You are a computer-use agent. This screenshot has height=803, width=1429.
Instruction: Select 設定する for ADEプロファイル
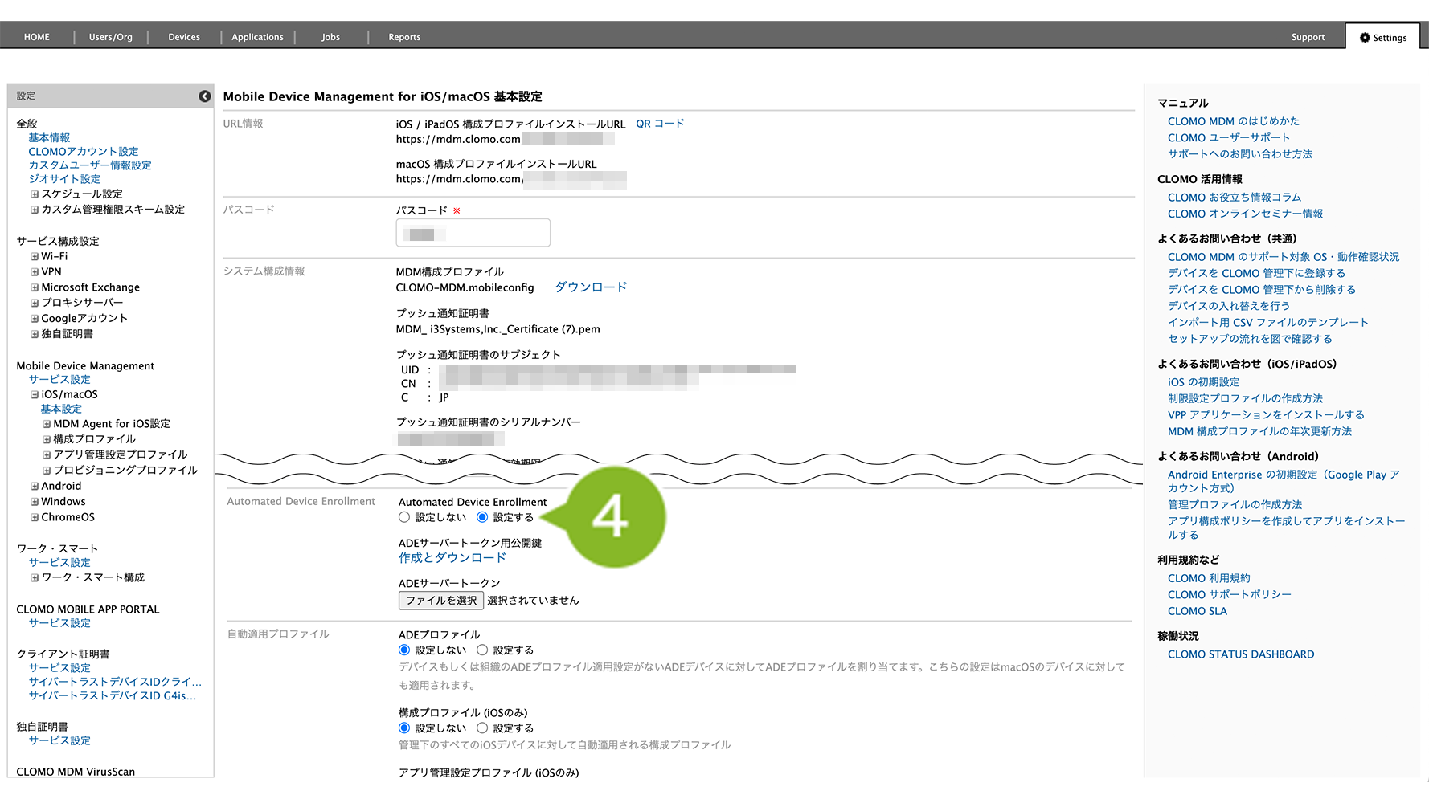[x=482, y=650]
